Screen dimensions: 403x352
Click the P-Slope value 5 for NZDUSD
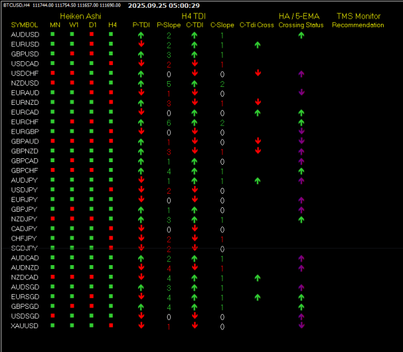tap(168, 84)
